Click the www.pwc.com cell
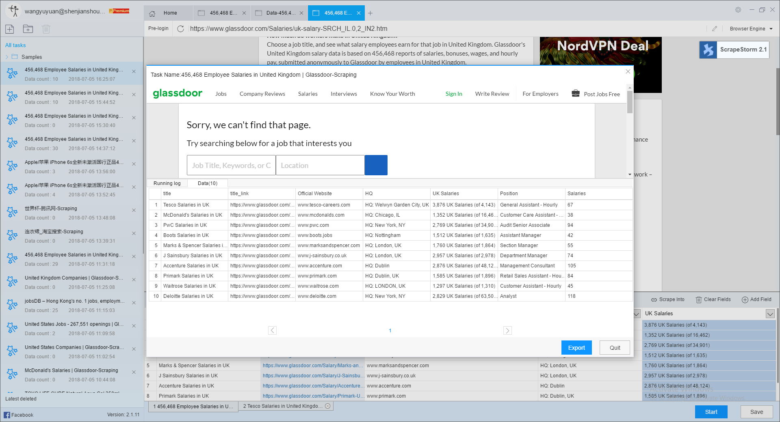Image resolution: width=780 pixels, height=422 pixels. [x=329, y=225]
